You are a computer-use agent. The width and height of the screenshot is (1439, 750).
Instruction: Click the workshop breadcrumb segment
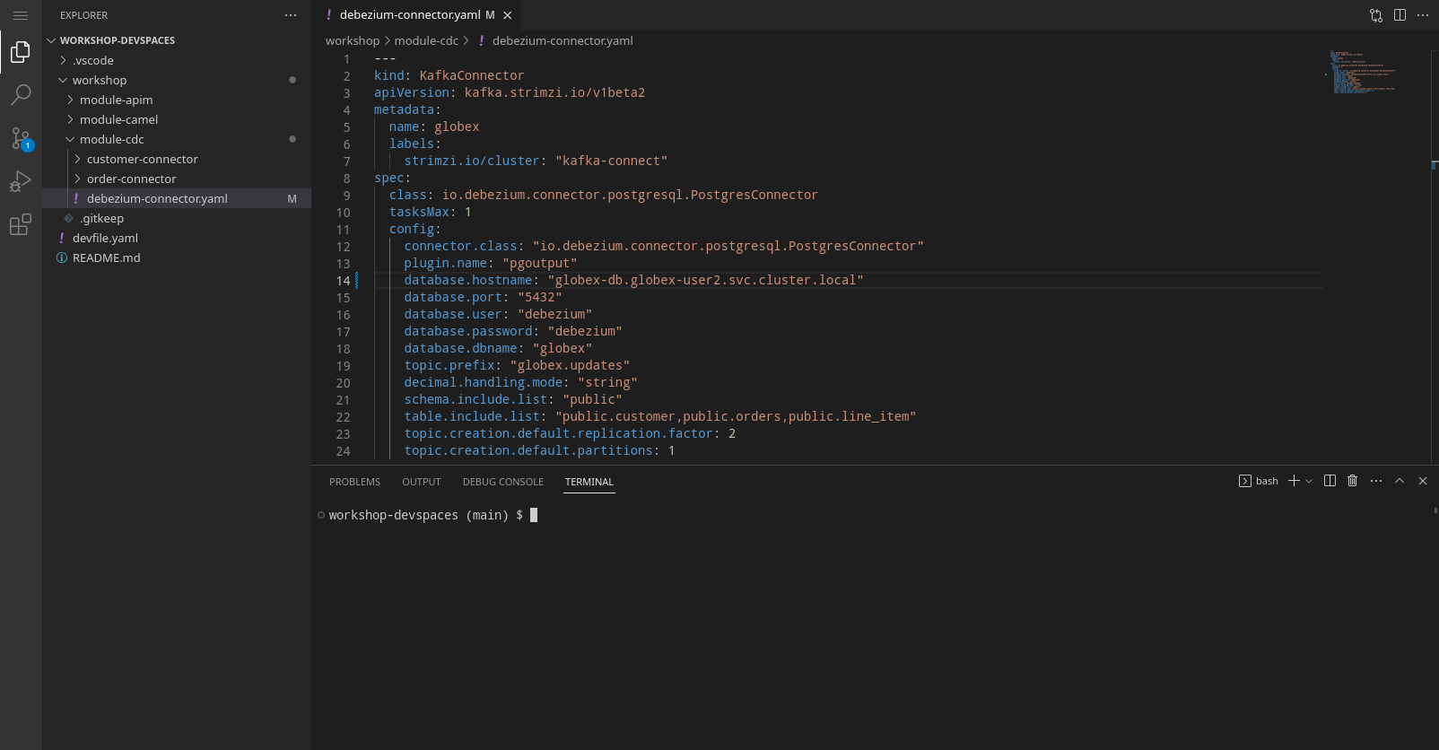tap(353, 40)
